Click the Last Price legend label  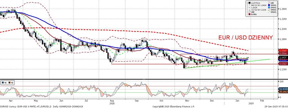255,3
